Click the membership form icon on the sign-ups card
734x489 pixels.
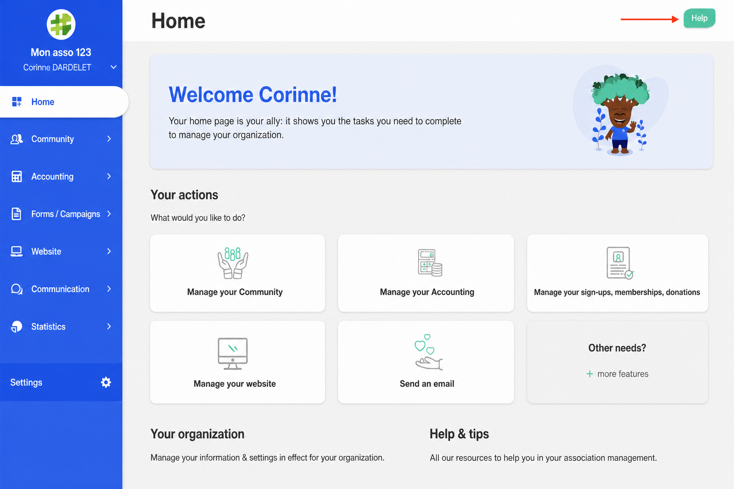coord(620,263)
